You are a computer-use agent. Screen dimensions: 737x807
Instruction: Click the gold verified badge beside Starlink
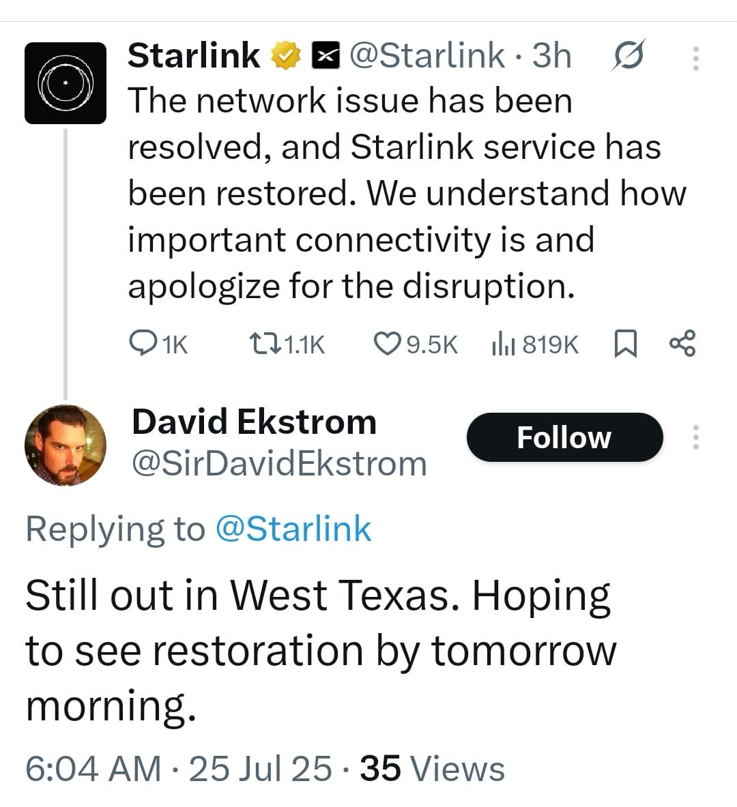click(287, 56)
